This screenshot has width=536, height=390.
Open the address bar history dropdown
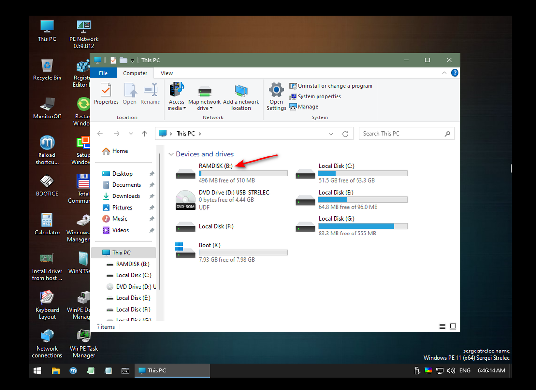coord(331,134)
